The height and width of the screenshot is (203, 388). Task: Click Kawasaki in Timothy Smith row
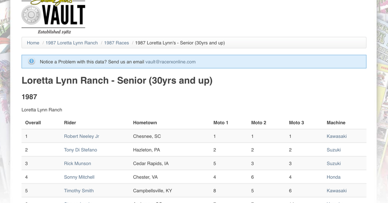(x=337, y=190)
